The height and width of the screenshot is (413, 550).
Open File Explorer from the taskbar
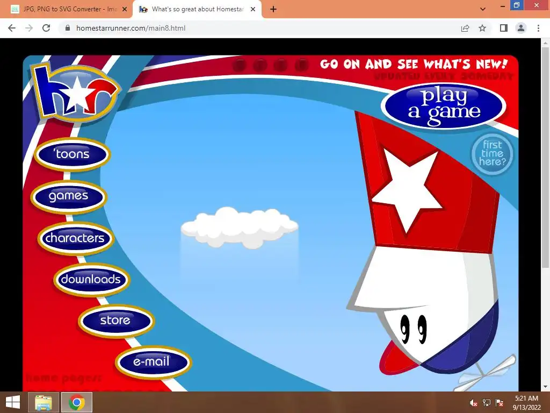[x=44, y=402]
